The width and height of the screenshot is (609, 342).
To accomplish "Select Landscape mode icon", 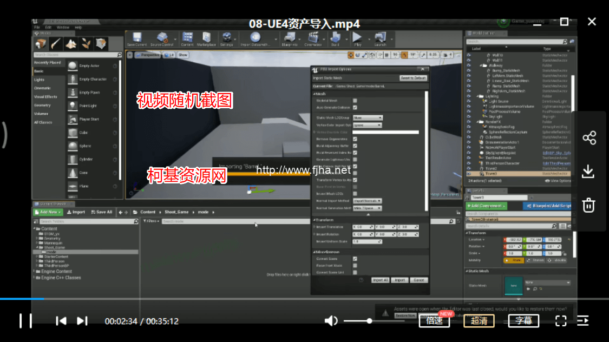I will pos(71,43).
